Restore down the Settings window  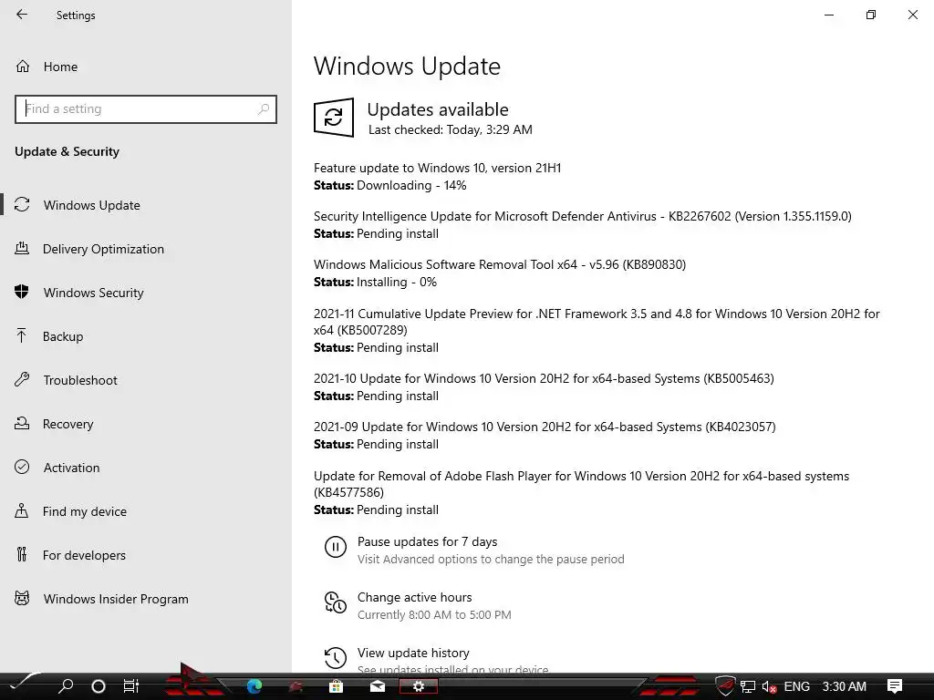pos(871,15)
